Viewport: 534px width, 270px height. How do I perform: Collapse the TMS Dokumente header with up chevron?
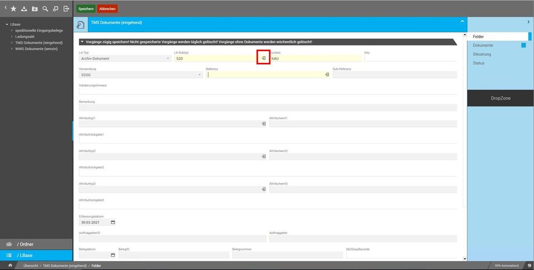tap(462, 21)
